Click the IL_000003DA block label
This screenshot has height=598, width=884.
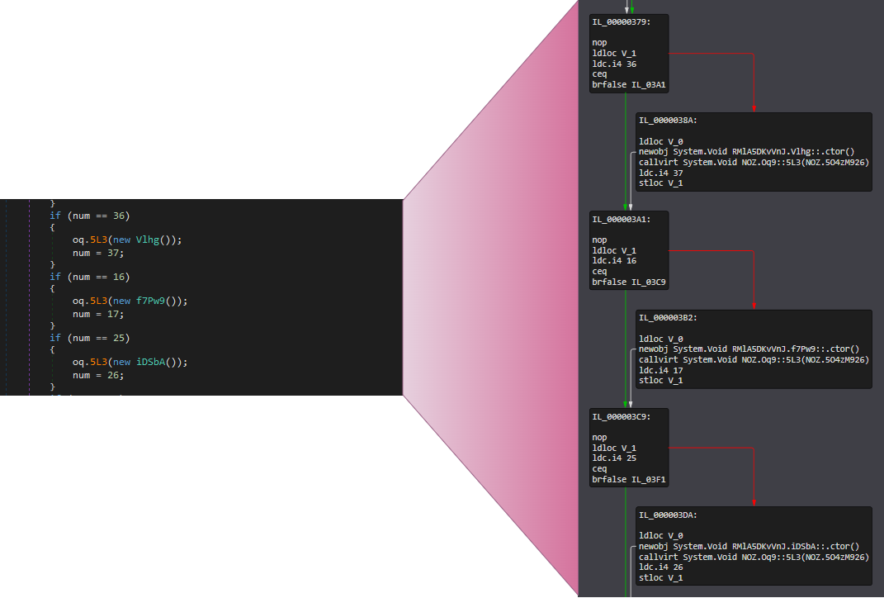pos(667,515)
